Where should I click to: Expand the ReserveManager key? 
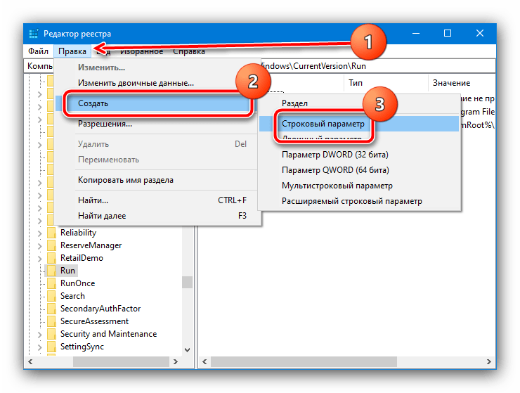click(x=40, y=246)
